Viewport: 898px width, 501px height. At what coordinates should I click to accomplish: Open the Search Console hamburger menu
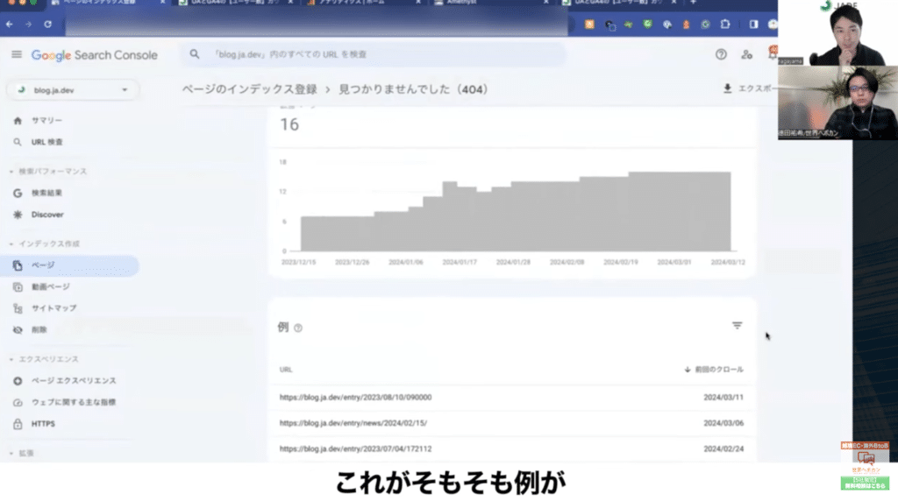coord(17,54)
